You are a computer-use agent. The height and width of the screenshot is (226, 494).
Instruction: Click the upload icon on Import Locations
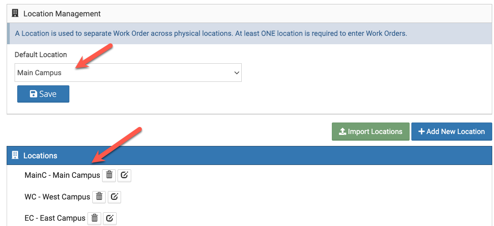(x=342, y=131)
